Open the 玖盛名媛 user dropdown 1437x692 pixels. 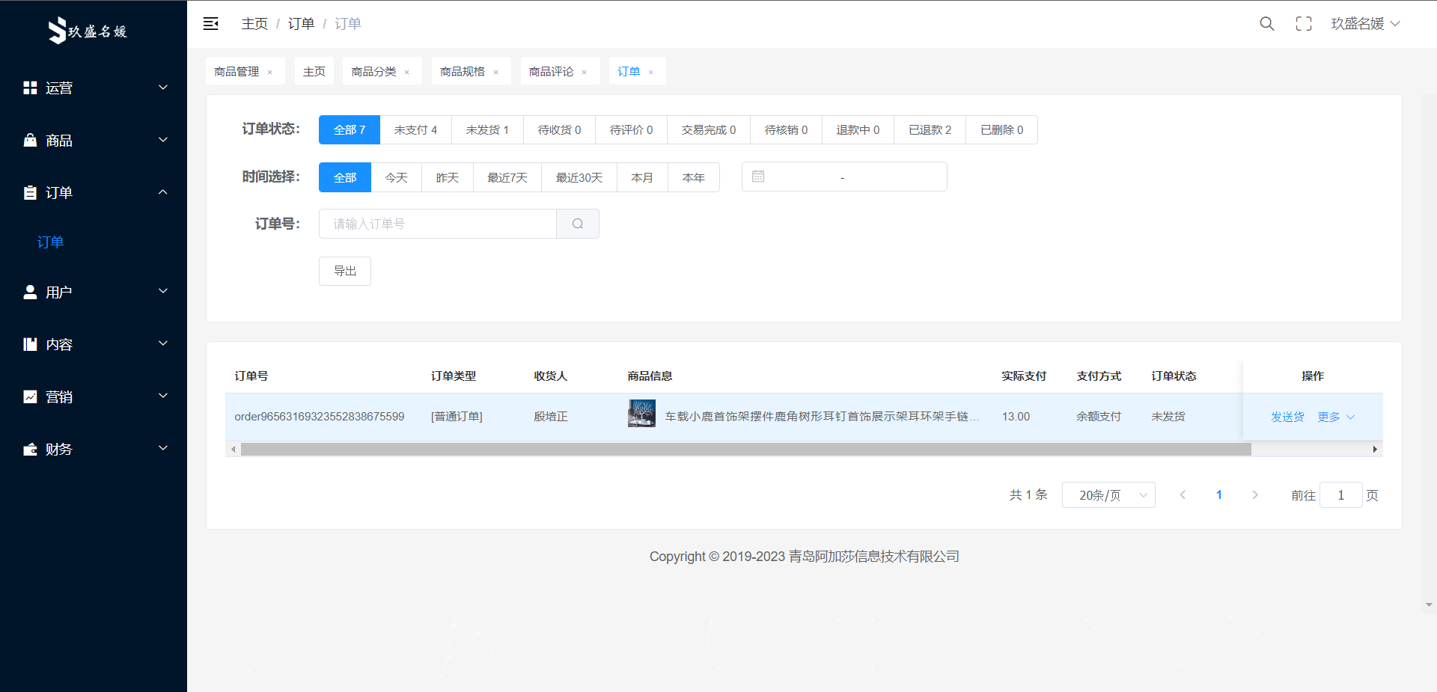(1364, 24)
